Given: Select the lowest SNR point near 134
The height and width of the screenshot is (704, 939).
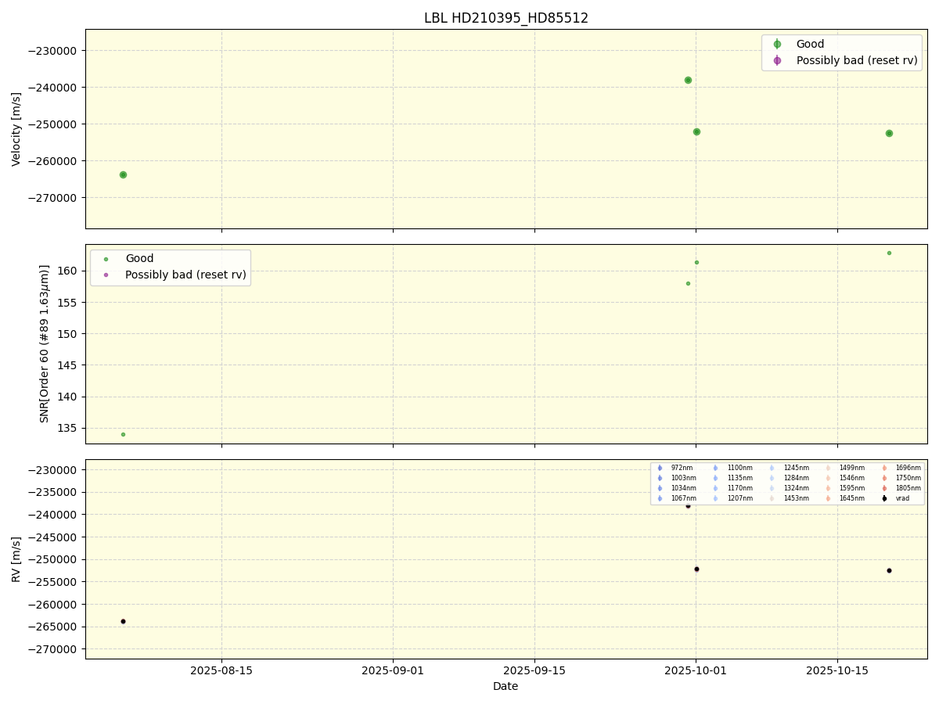Looking at the screenshot, I should (x=123, y=434).
